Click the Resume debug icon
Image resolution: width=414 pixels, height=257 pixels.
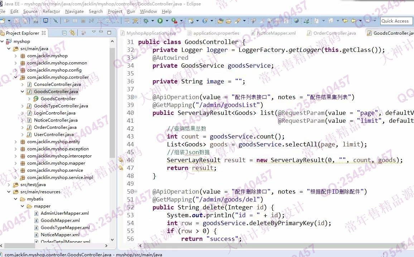click(x=67, y=21)
